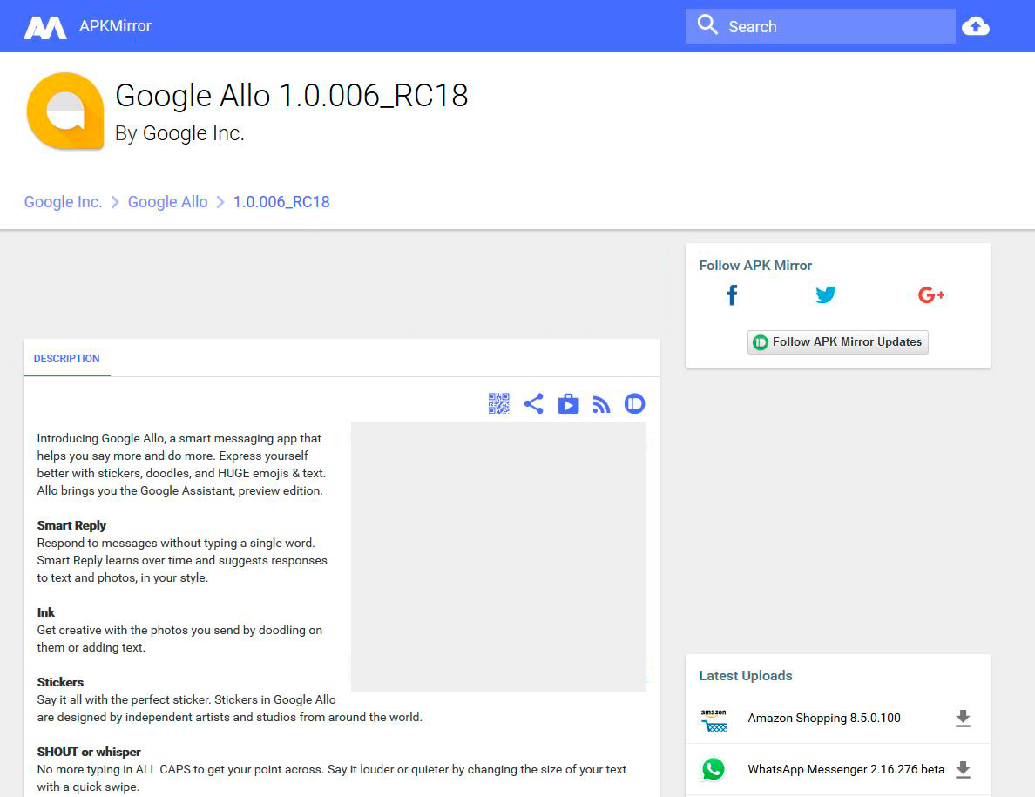This screenshot has width=1035, height=797.
Task: Click the Google Allo app icon
Action: (x=65, y=111)
